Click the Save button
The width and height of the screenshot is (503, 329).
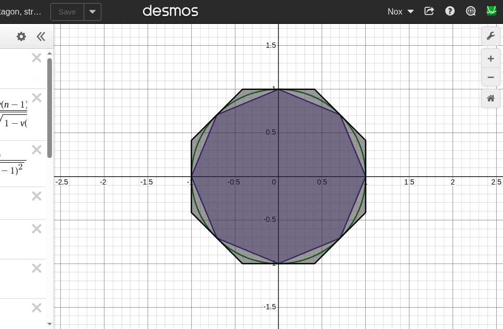tap(68, 12)
